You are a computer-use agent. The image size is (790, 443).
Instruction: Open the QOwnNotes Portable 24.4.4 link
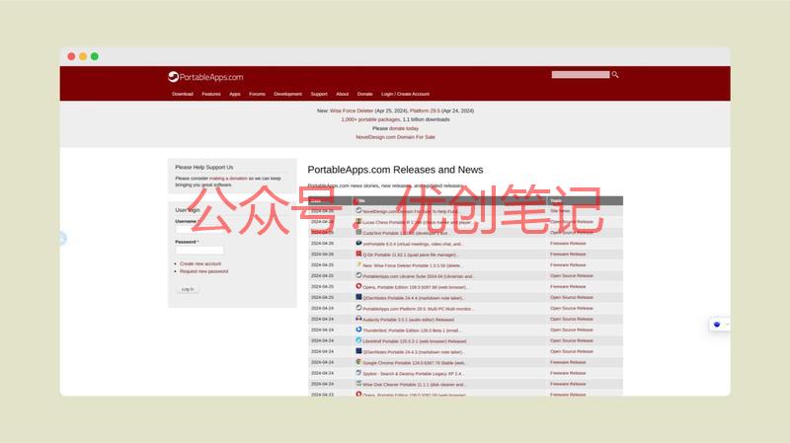coord(413,298)
